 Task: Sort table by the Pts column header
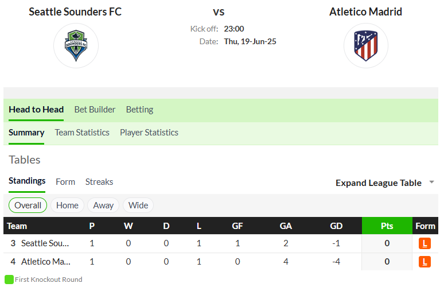[x=387, y=226]
